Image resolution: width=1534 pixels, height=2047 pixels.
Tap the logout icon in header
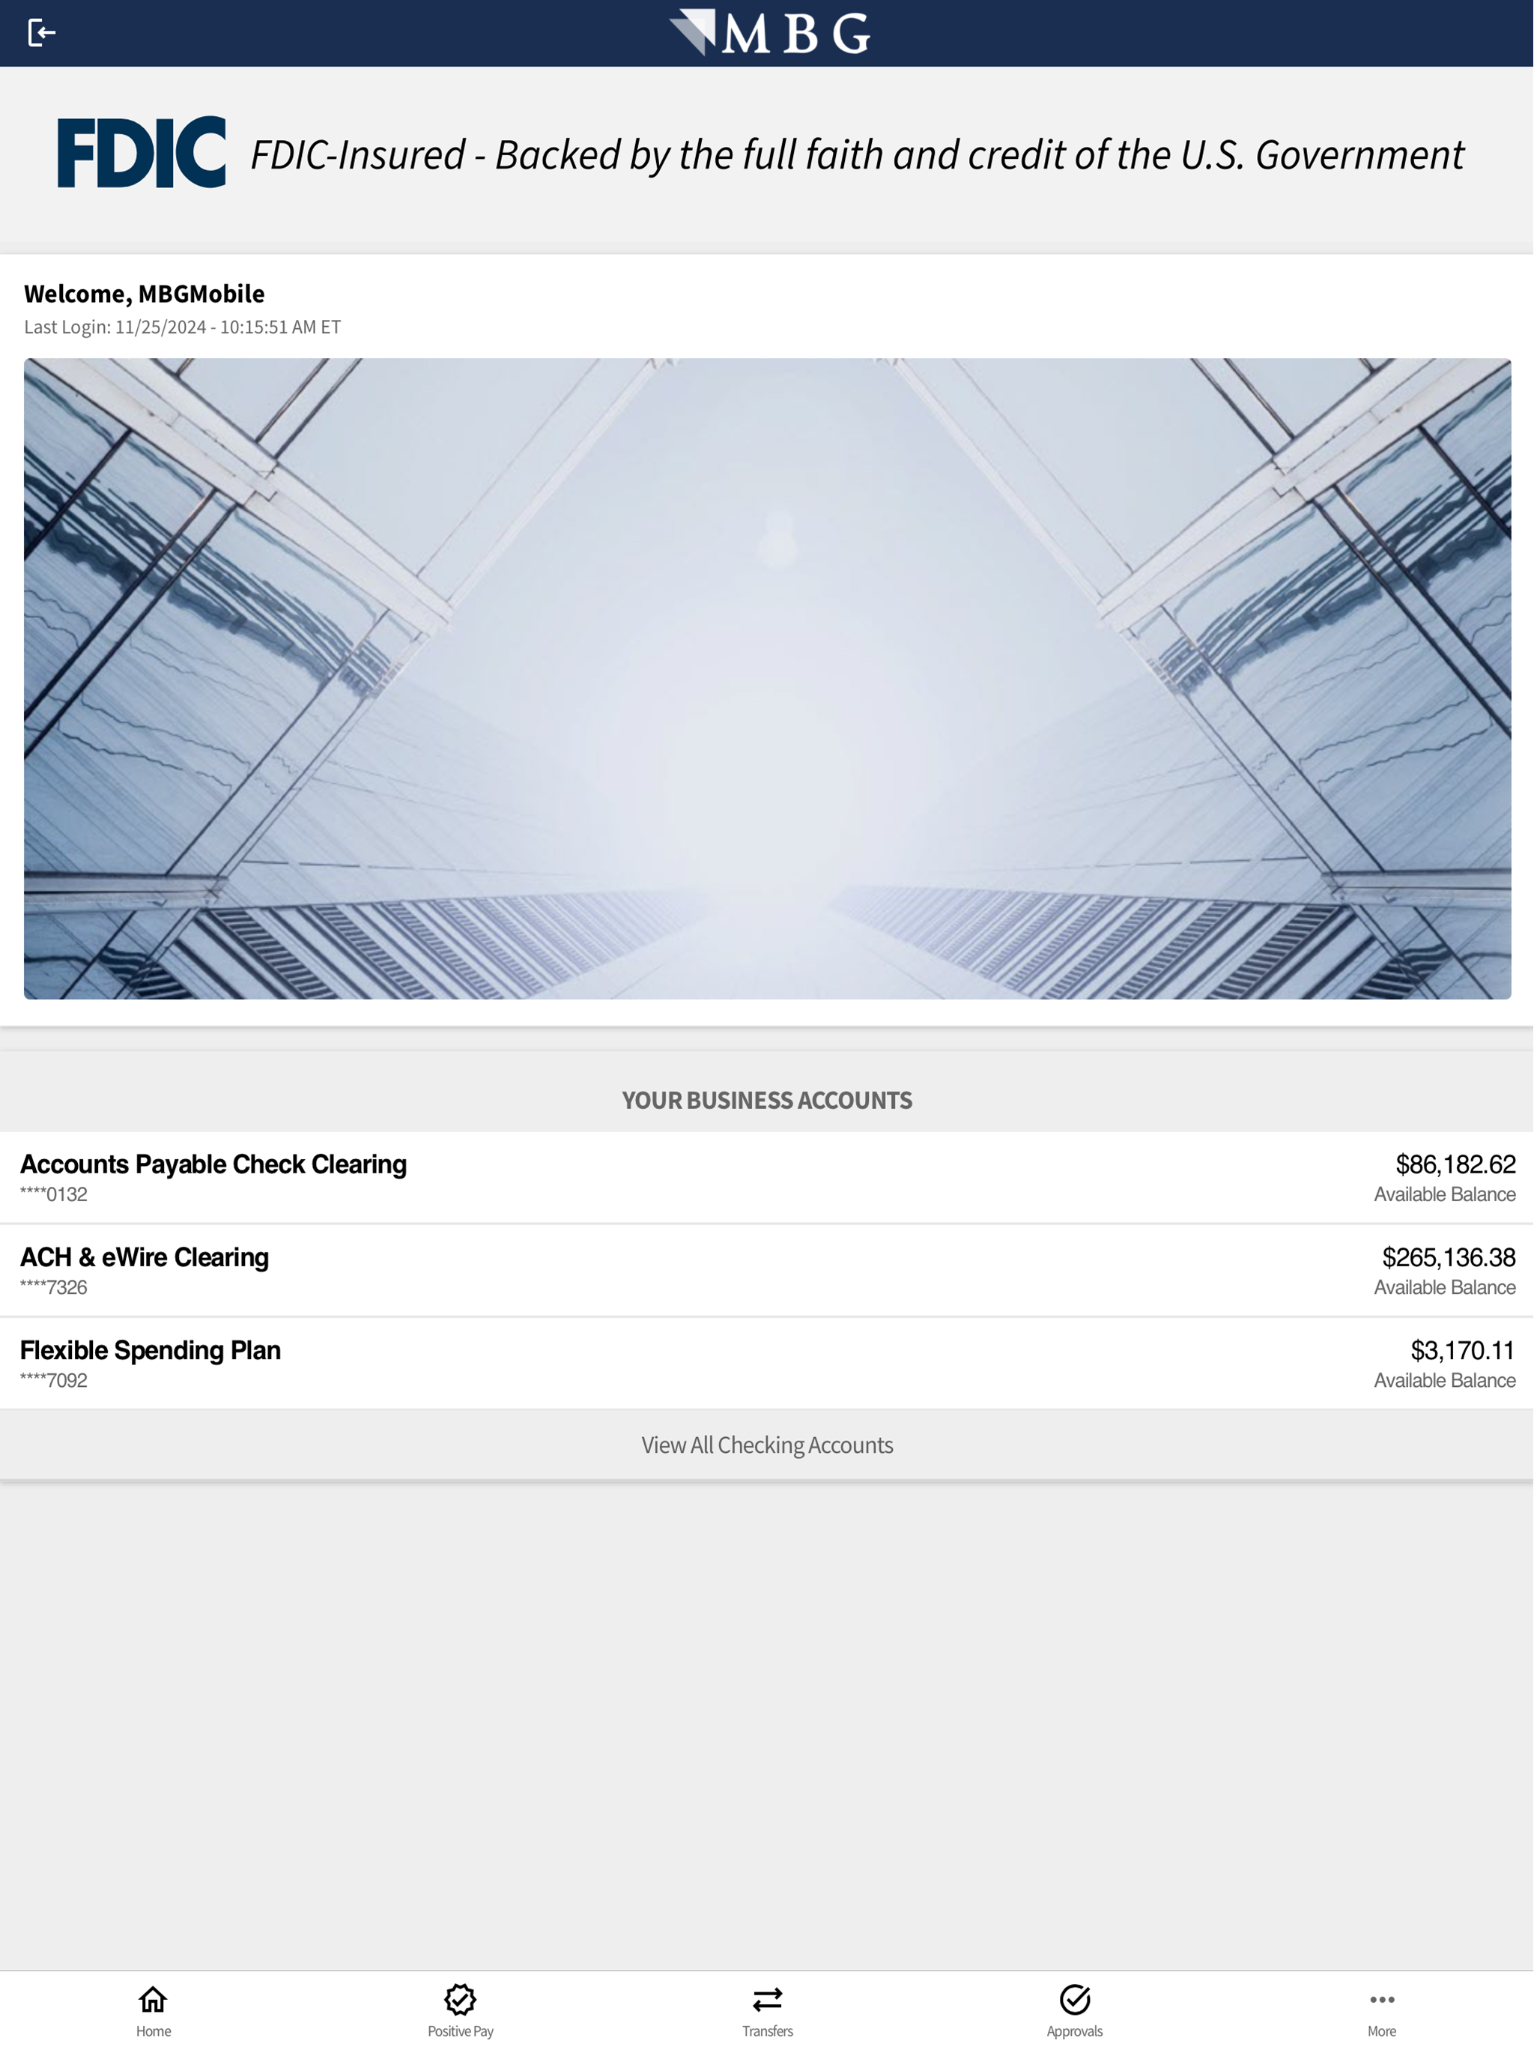(x=42, y=33)
